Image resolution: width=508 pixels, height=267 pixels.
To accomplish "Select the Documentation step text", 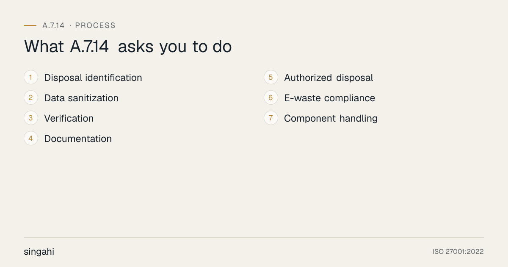I will click(x=78, y=139).
